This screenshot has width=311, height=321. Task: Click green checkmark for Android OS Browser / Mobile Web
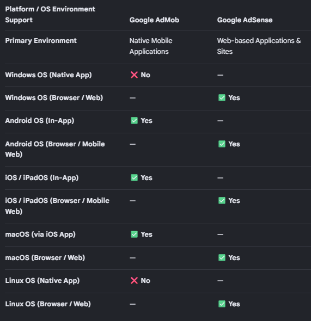tap(222, 144)
